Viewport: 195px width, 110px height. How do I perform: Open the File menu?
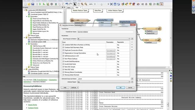[25, 1]
